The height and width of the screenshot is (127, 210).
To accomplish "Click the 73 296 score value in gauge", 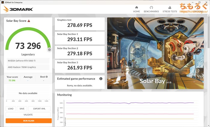I will pos(28,46).
